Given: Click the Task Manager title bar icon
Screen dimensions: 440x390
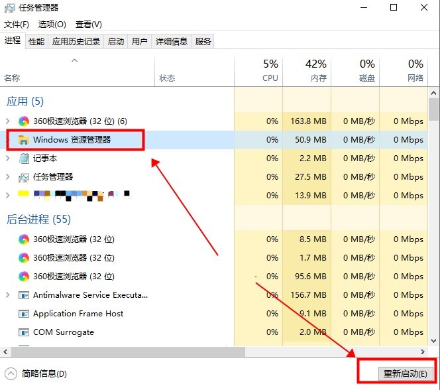Looking at the screenshot, I should coord(9,8).
